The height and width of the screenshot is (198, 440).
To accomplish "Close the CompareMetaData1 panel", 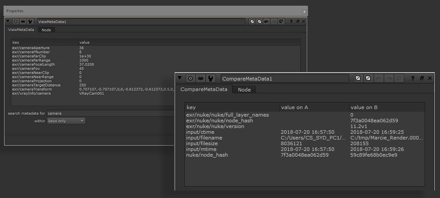I will coord(430,78).
